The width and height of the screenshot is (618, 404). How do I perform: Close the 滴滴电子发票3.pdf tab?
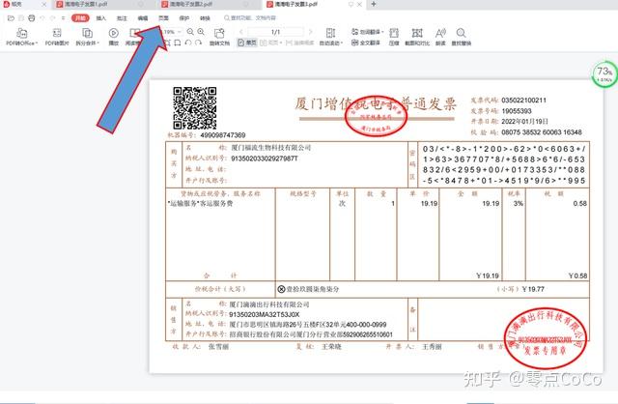[x=359, y=4]
